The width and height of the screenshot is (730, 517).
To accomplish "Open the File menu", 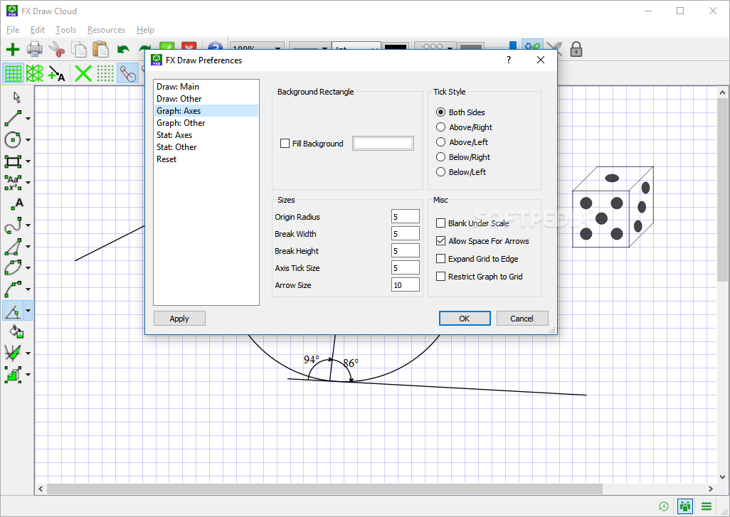I will [x=13, y=30].
